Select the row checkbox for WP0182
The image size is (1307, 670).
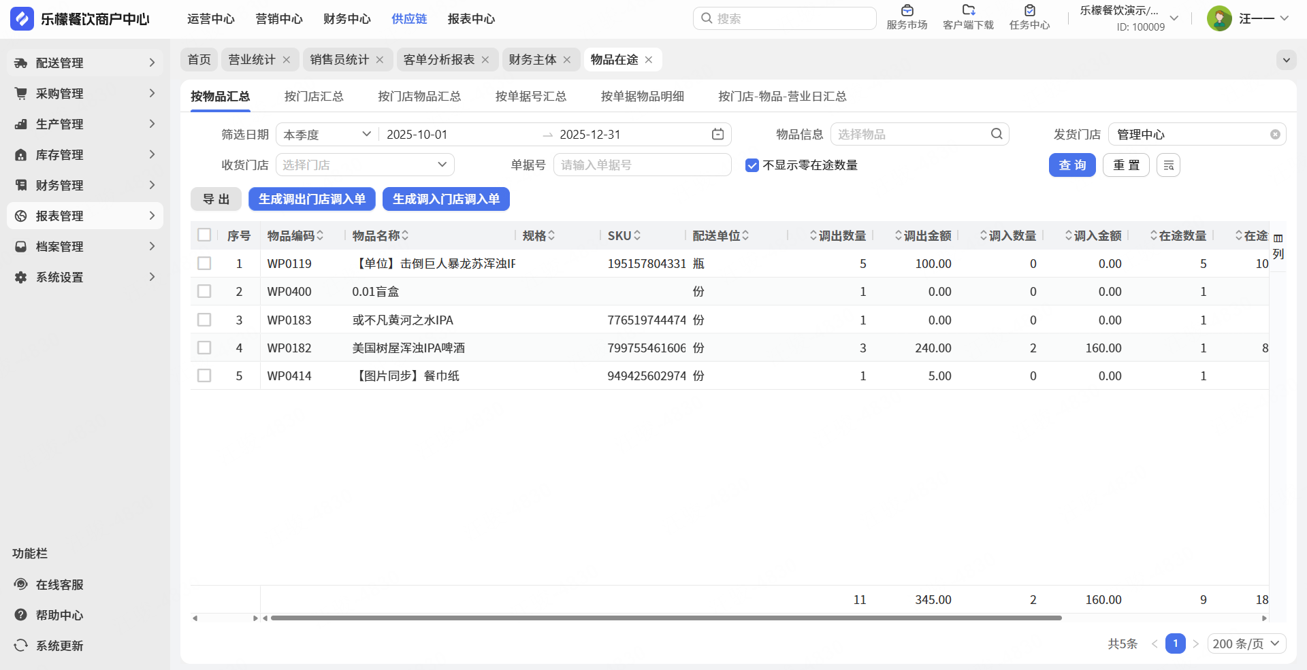pos(204,348)
